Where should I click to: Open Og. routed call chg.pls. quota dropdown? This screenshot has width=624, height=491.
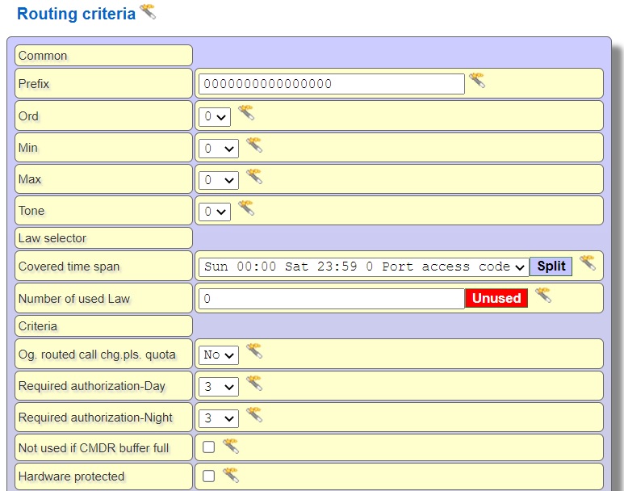point(219,355)
